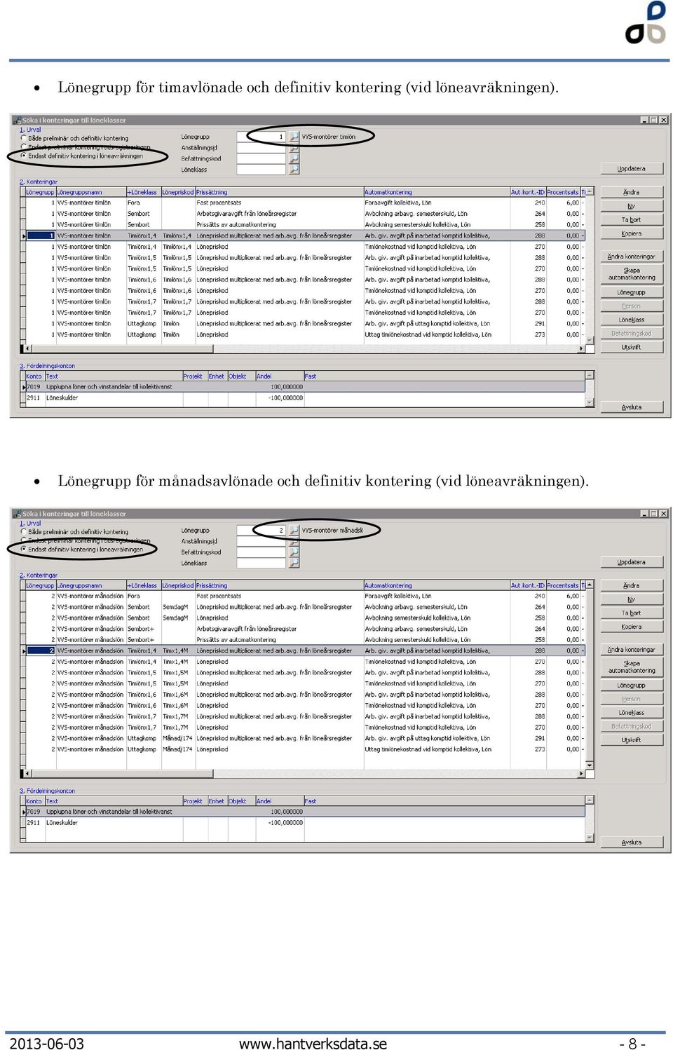Viewport: 673px width, 1050px height.
Task: Select 'Både preliminär och definitiv kontering' in timlön window
Action: tap(24, 139)
